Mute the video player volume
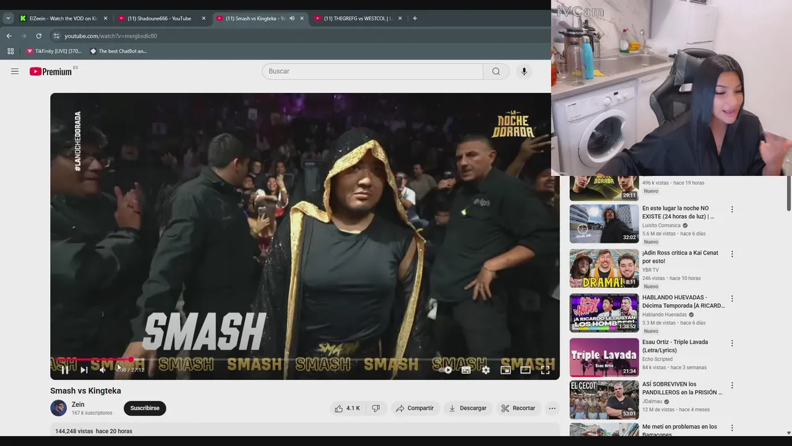Screen dimensions: 792x446 click(103, 370)
